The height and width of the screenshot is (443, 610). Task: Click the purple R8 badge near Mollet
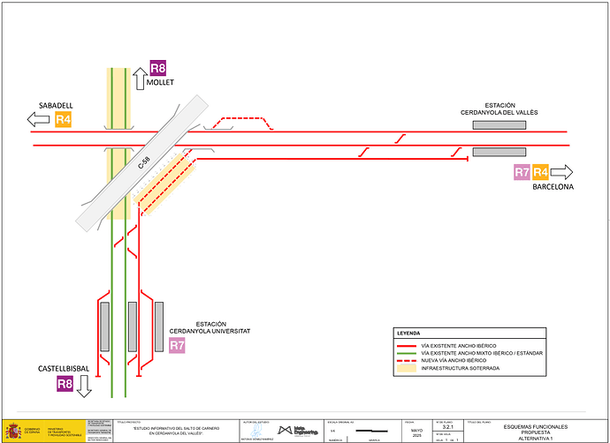[x=158, y=68]
